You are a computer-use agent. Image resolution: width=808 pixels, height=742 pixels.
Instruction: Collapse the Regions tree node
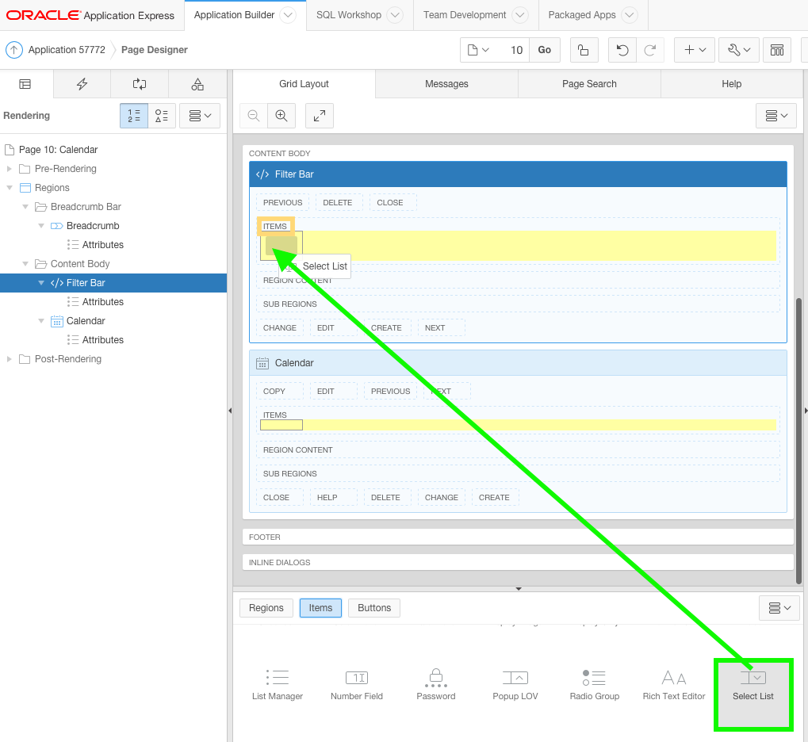tap(9, 188)
